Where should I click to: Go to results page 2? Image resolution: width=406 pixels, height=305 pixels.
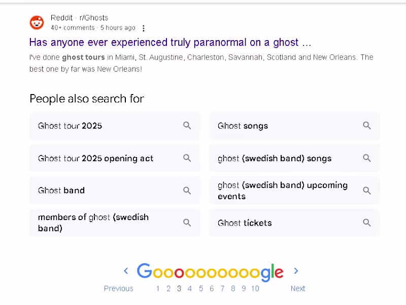tap(168, 288)
